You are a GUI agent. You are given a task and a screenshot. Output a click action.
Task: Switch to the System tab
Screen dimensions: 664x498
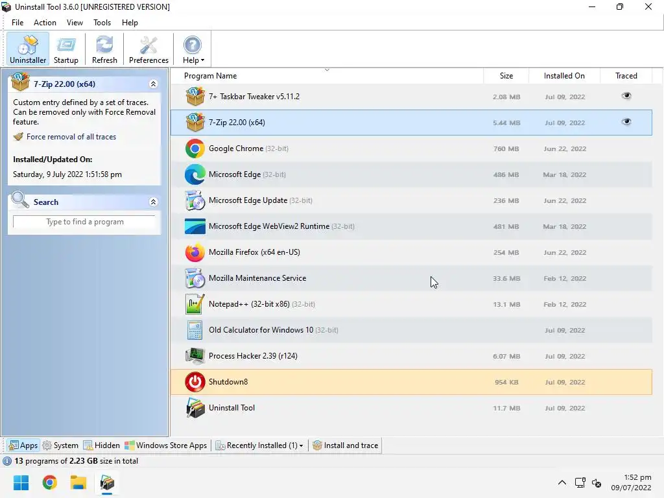click(60, 445)
